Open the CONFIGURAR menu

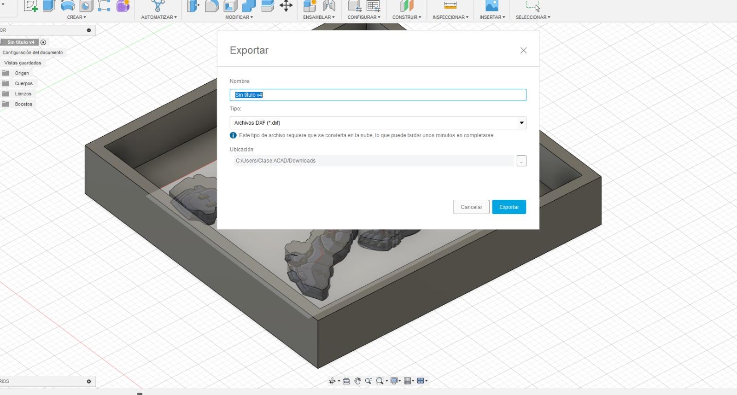[364, 17]
